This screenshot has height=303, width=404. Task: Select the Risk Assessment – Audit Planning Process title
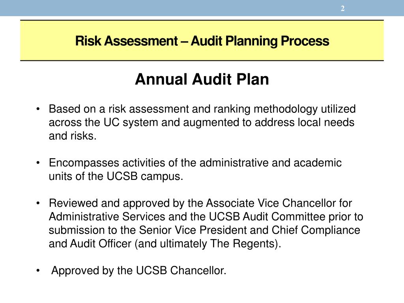click(x=202, y=41)
